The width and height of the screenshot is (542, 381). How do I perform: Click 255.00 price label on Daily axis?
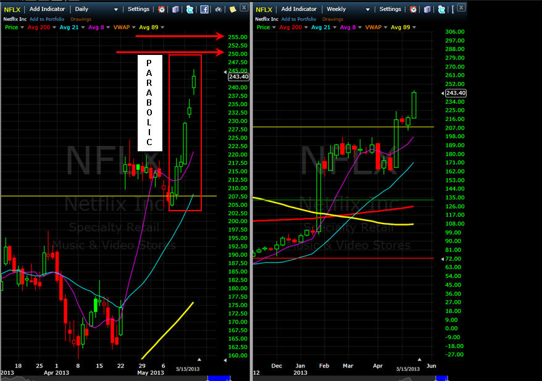(x=238, y=37)
